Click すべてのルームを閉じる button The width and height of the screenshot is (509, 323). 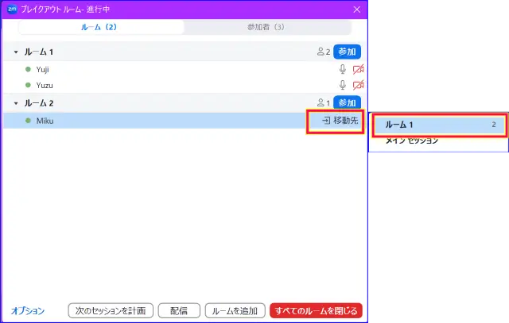tap(316, 311)
